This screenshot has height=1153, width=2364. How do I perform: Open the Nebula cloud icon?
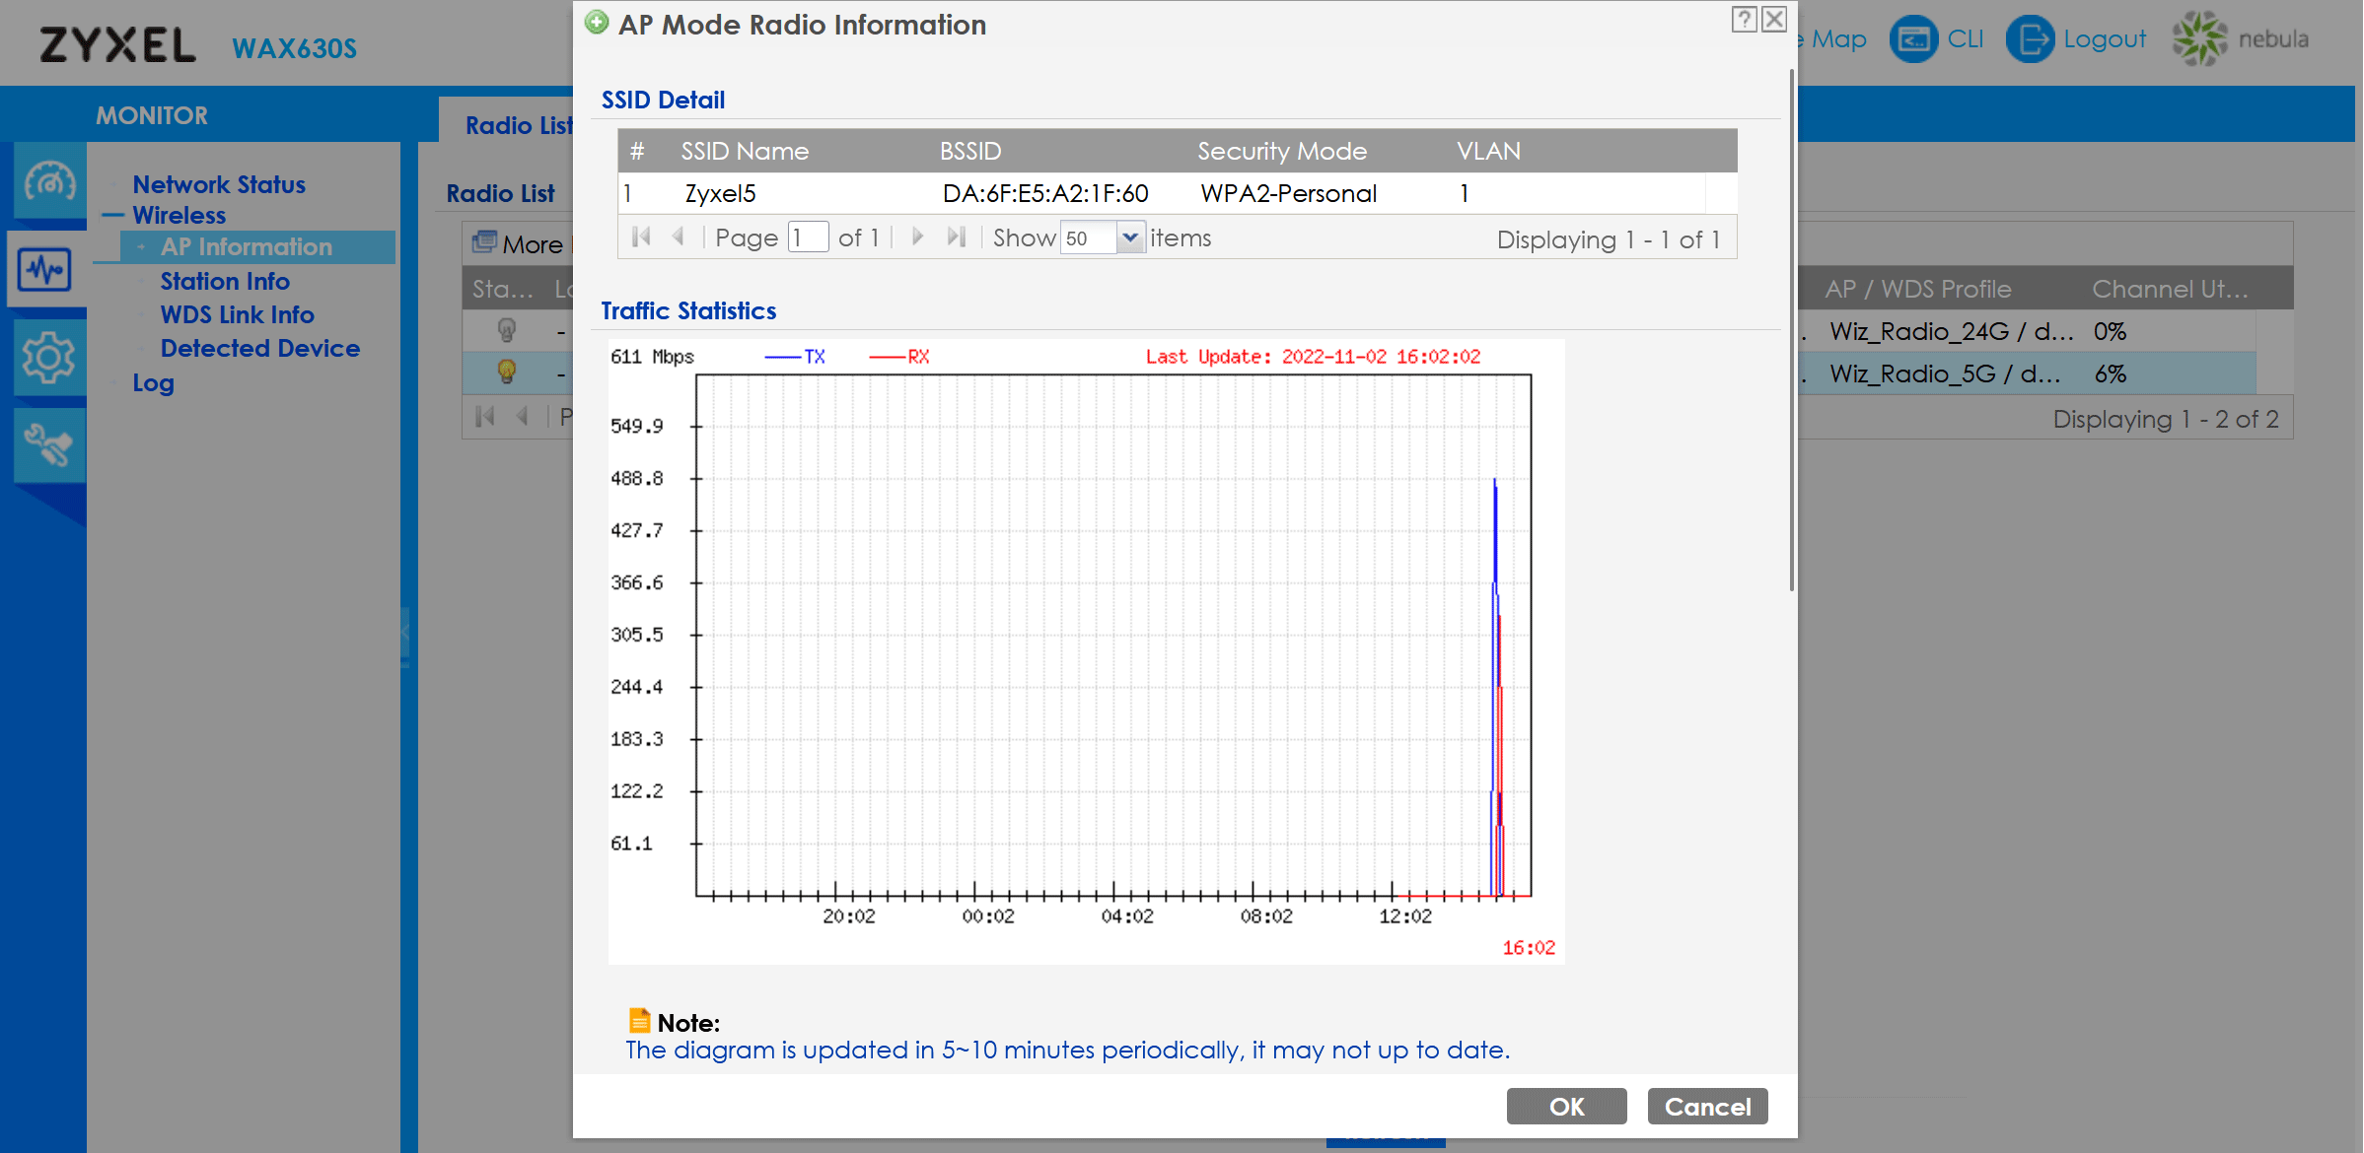[2199, 39]
